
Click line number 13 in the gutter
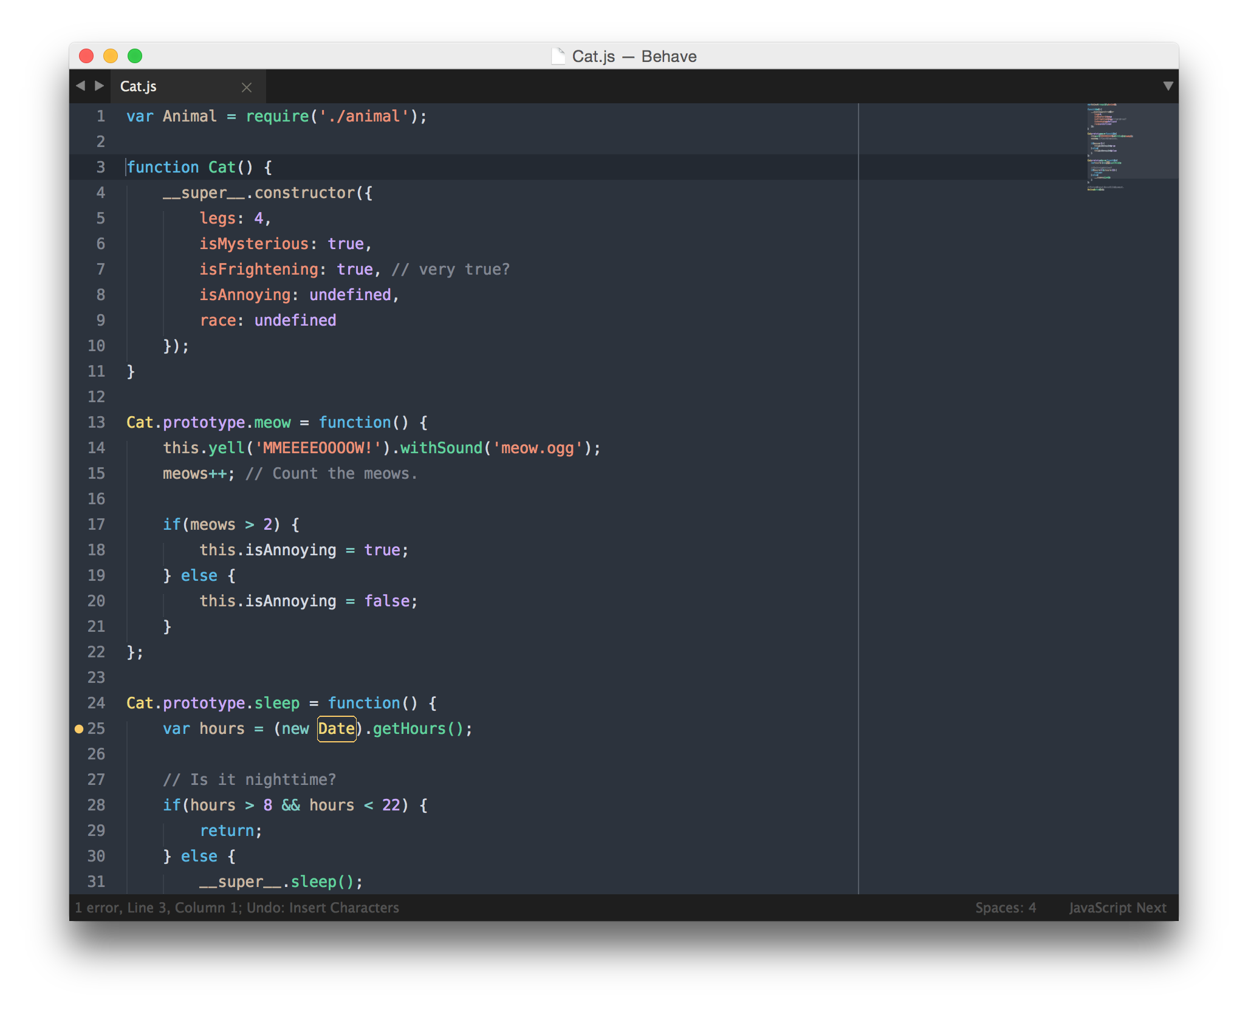click(x=96, y=422)
